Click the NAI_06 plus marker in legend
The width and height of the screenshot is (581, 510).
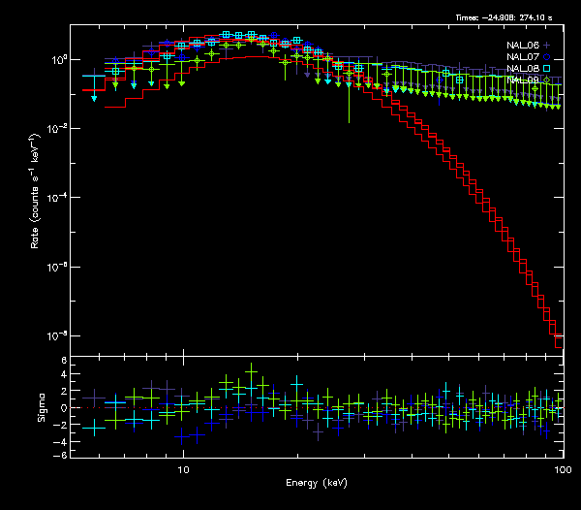(x=546, y=45)
